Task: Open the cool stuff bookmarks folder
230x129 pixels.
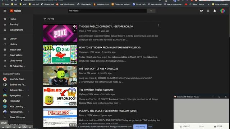Action: (x=34, y=4)
